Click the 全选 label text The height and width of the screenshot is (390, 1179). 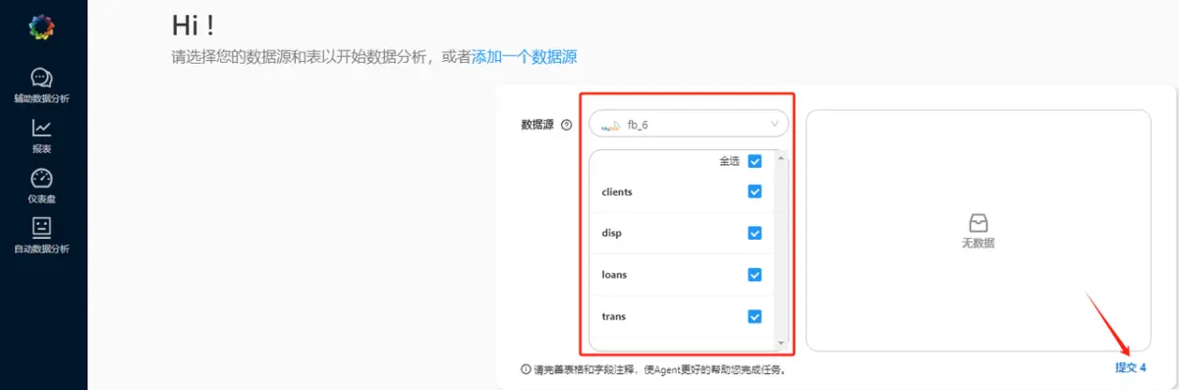[x=729, y=161]
